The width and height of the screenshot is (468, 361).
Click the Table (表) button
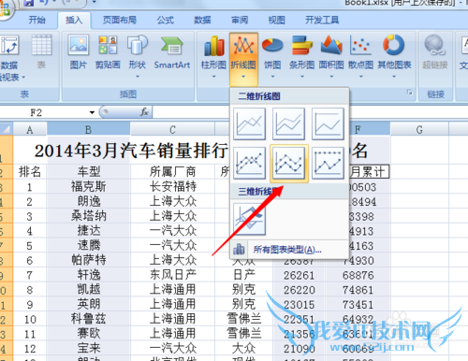41,52
